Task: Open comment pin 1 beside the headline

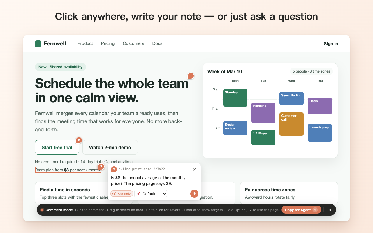Action: click(x=191, y=76)
